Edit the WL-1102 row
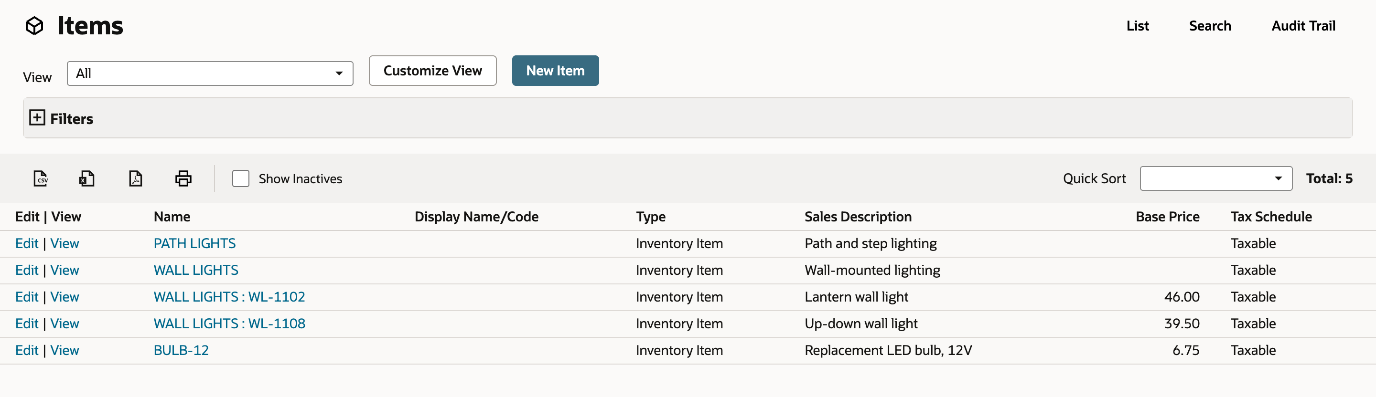 point(27,297)
